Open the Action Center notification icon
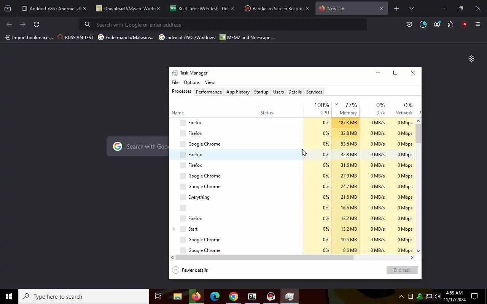 474,296
